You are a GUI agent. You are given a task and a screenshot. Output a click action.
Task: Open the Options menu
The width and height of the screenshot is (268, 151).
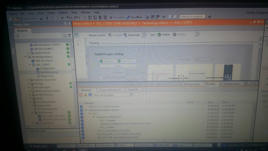pyautogui.click(x=63, y=13)
